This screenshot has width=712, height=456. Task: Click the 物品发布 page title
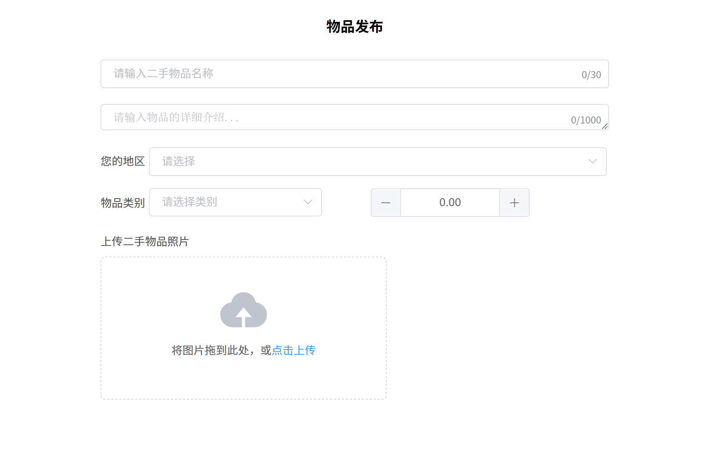[x=355, y=27]
